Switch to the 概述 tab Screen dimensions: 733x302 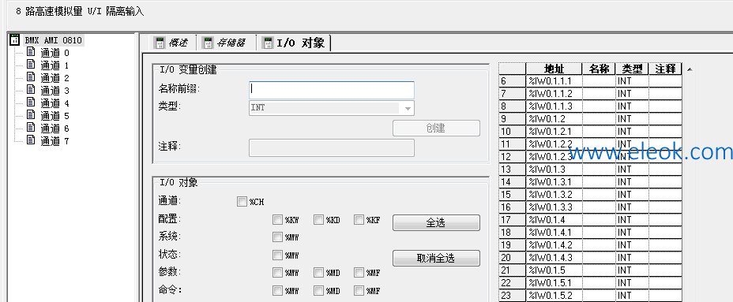[x=173, y=43]
